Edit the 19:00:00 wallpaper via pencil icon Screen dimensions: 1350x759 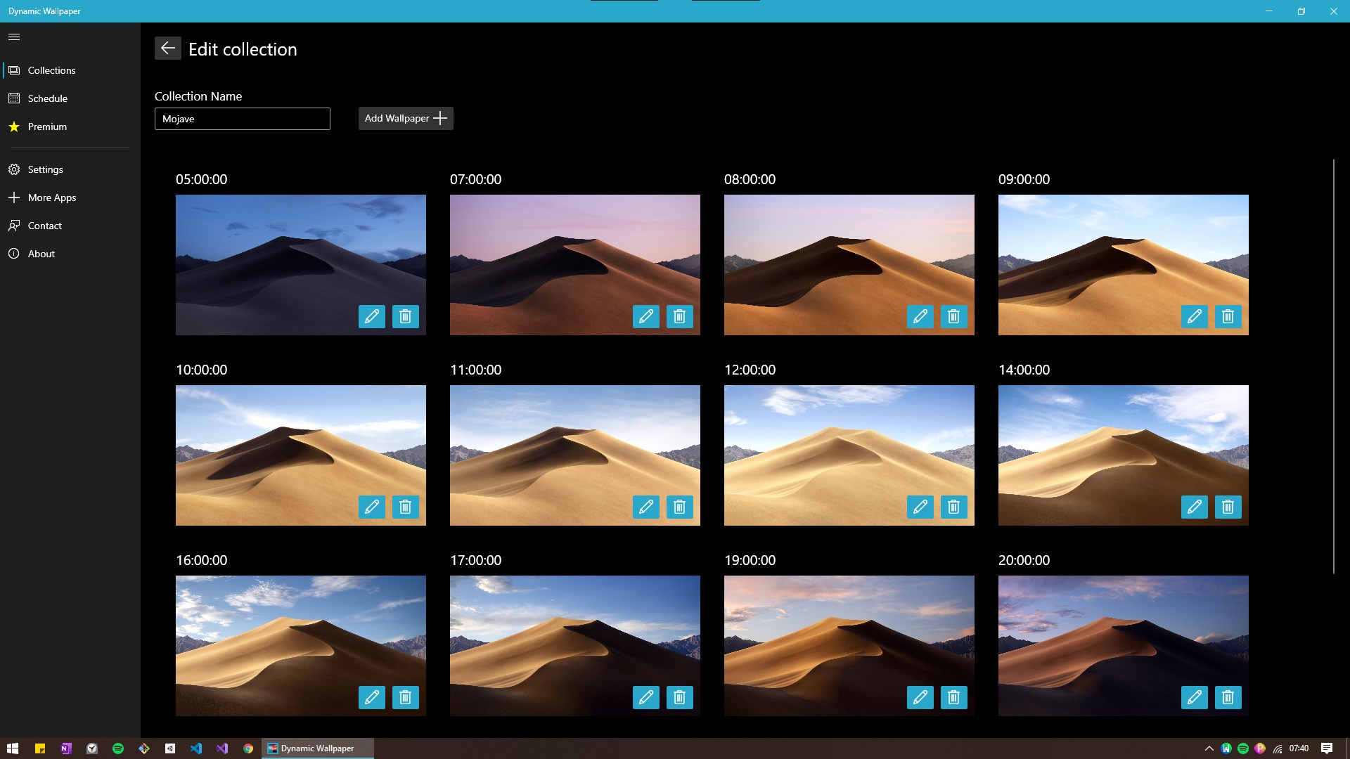point(920,697)
